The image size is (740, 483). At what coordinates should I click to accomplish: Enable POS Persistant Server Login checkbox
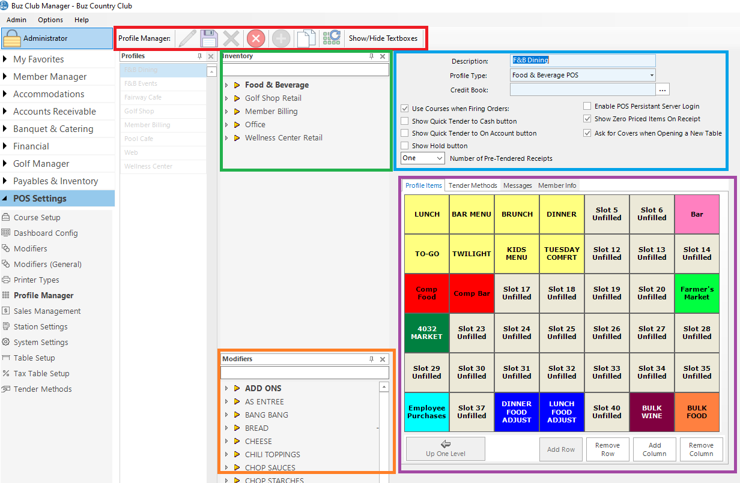(x=587, y=106)
